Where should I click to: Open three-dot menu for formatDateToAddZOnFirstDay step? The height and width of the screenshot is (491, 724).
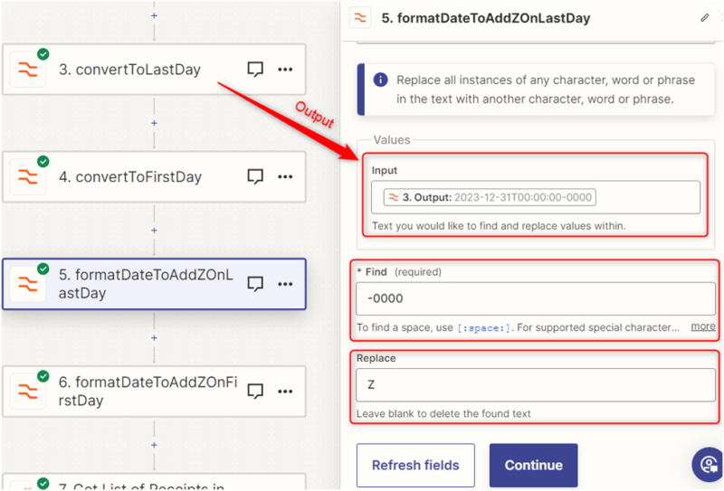tap(285, 391)
